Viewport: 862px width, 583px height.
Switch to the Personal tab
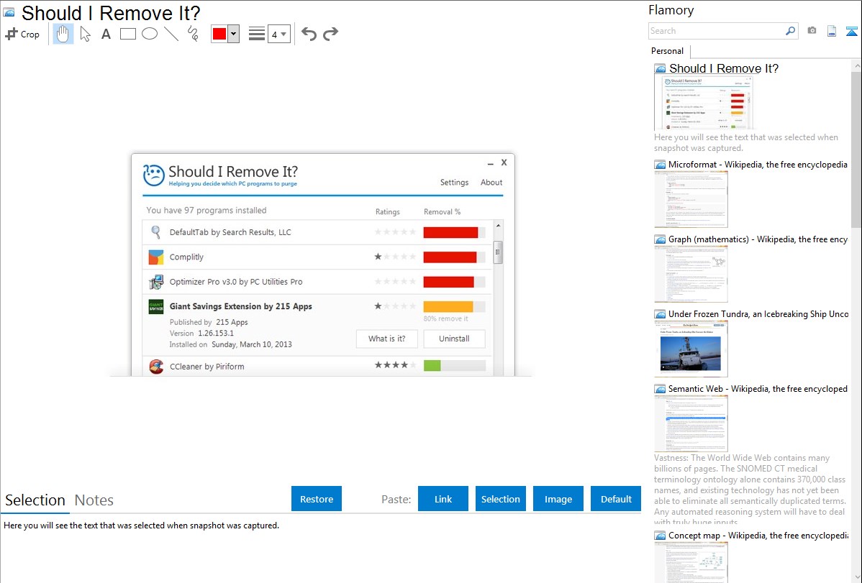click(668, 51)
